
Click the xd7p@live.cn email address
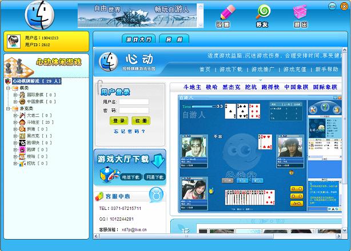click(x=134, y=229)
